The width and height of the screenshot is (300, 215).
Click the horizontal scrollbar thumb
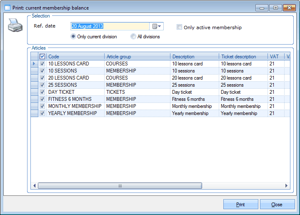[120, 186]
